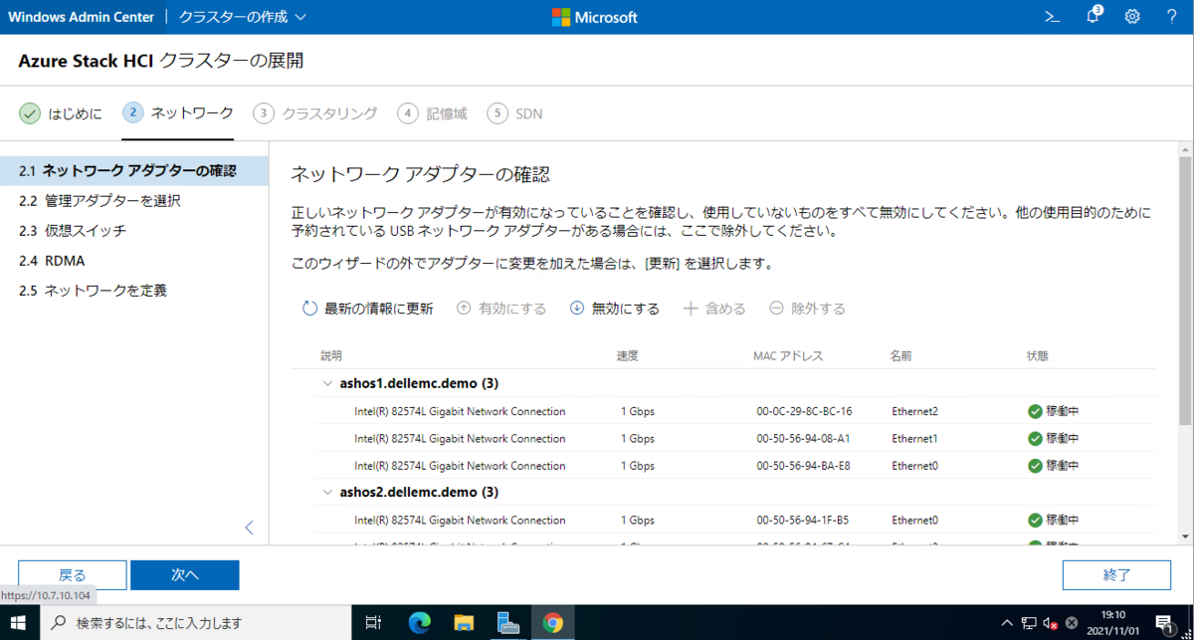1194x640 pixels.
Task: Click the 終了 exit button
Action: pos(1116,575)
